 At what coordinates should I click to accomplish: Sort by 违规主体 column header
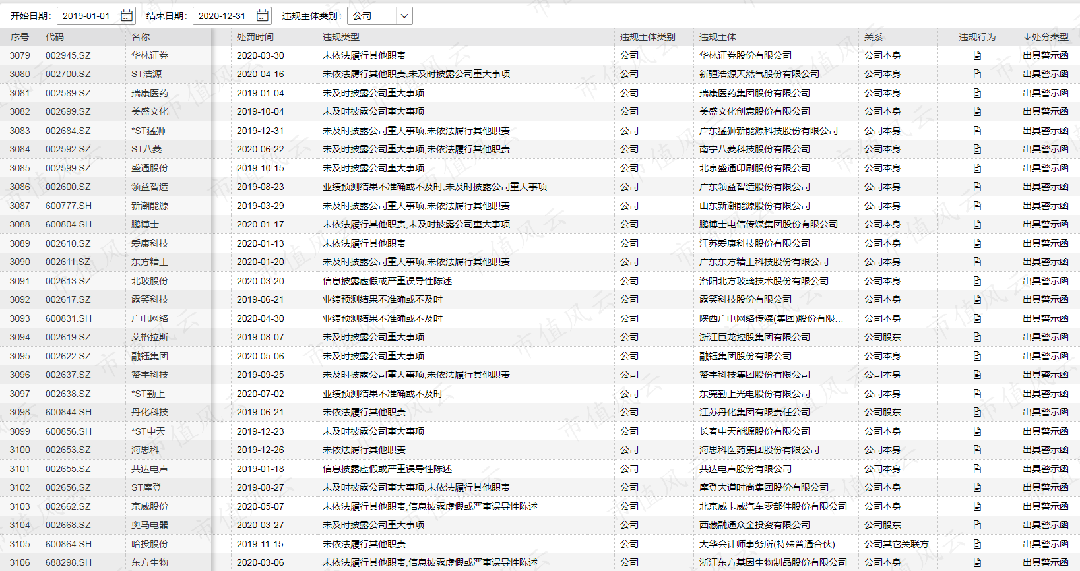[718, 37]
